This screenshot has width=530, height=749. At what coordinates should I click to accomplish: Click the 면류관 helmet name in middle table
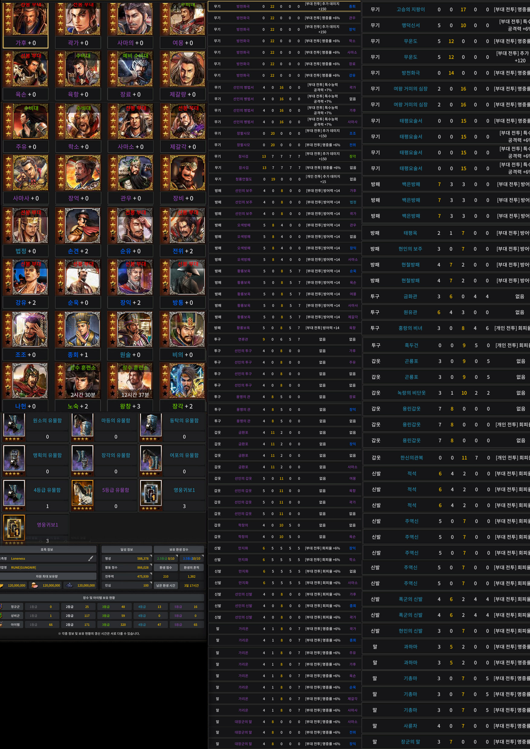point(243,339)
